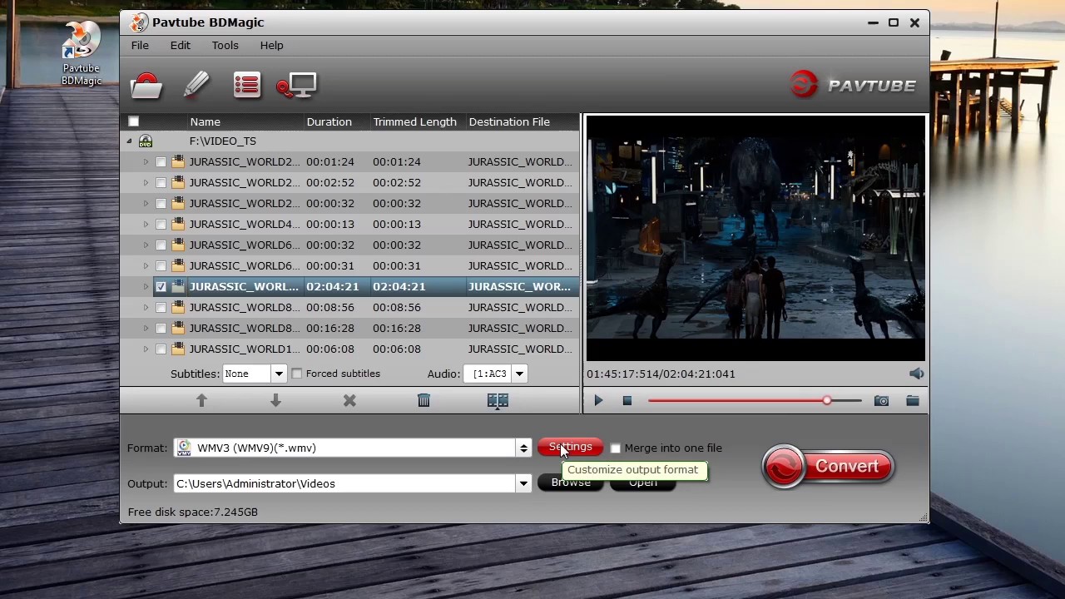This screenshot has width=1065, height=599.
Task: Click the WMV format icon in Format field
Action: [185, 448]
